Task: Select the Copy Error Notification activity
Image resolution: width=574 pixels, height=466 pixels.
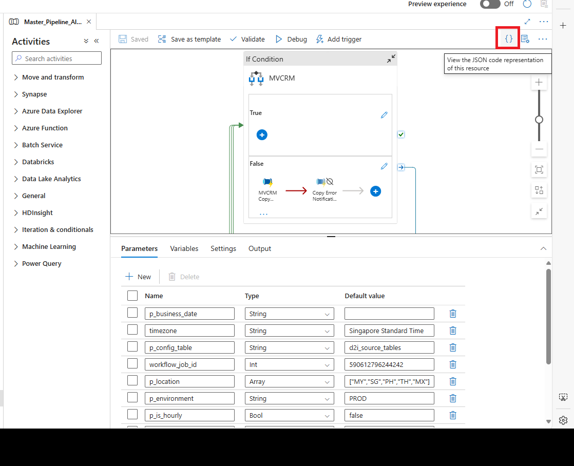Action: [324, 189]
